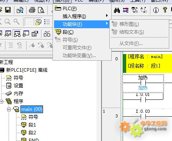
Task: Toggle the pressed window-with-two-pages icon
Action: (17, 34)
